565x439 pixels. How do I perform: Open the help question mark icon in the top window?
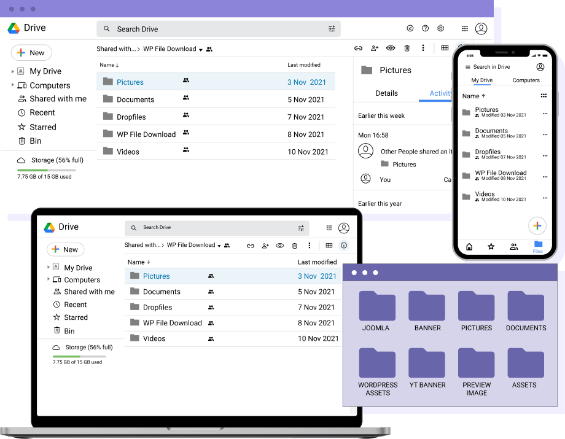coord(425,28)
